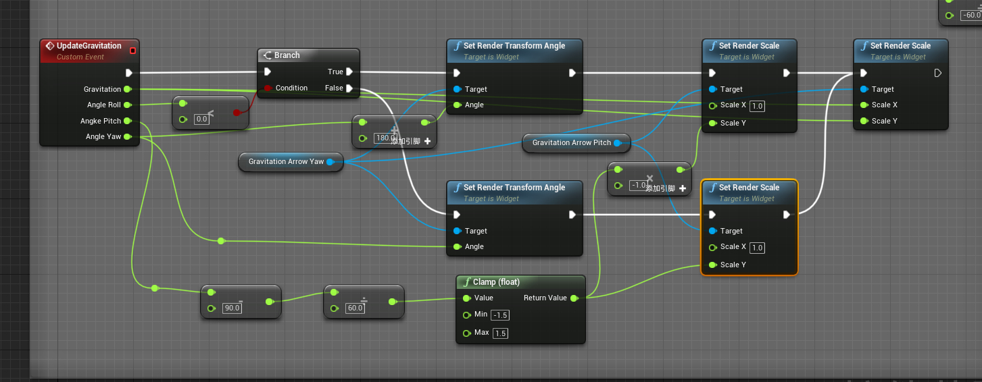Click add pin button on the multiply node

point(683,189)
